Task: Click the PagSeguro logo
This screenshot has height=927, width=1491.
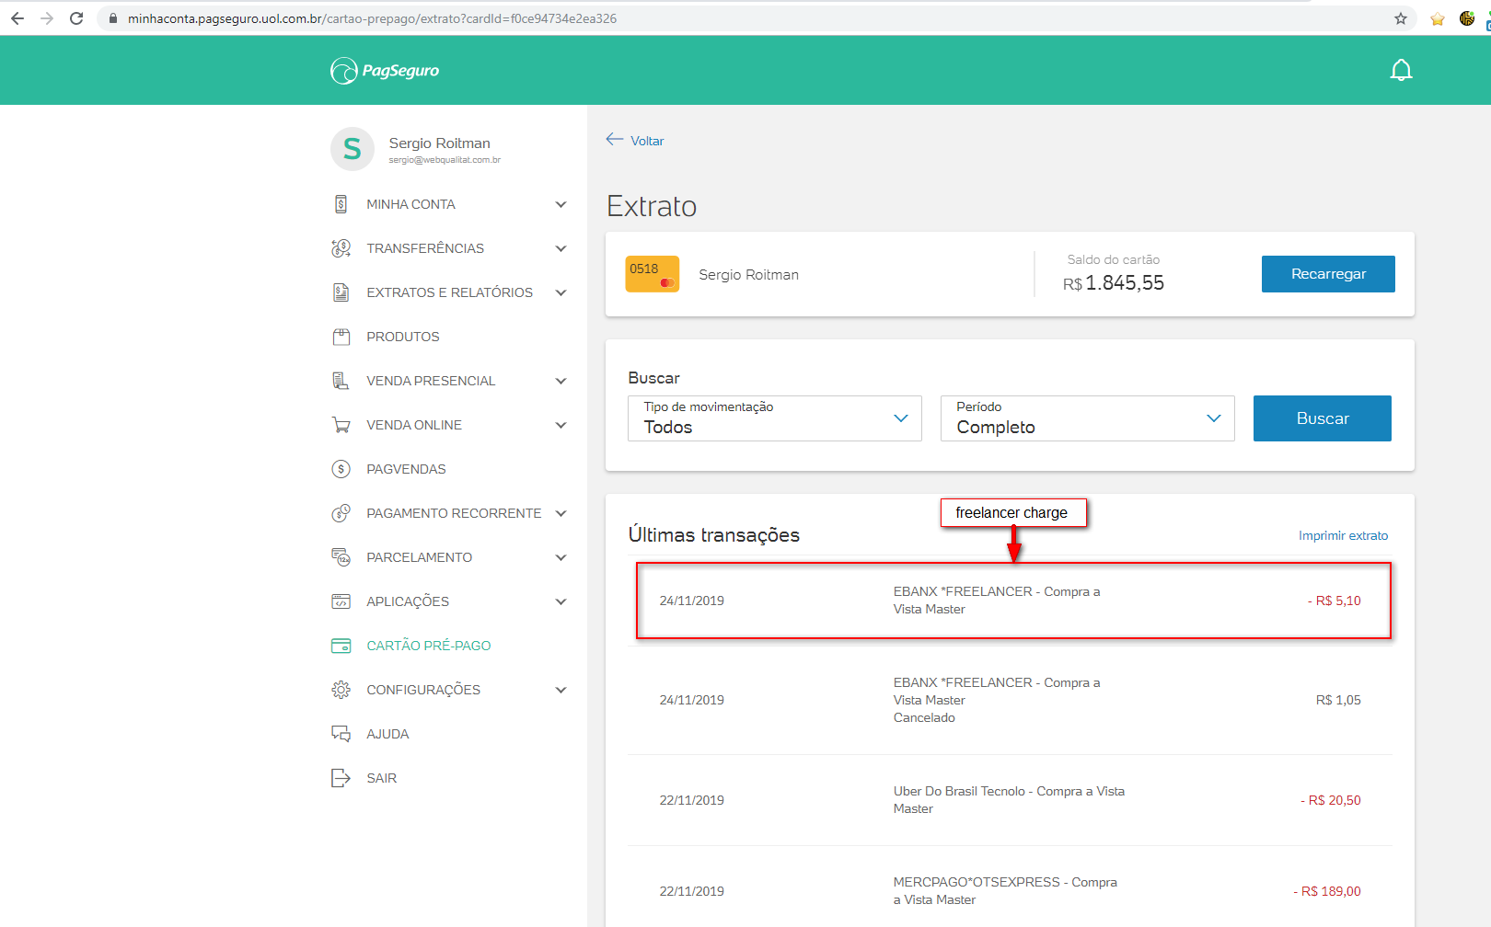Action: [385, 71]
